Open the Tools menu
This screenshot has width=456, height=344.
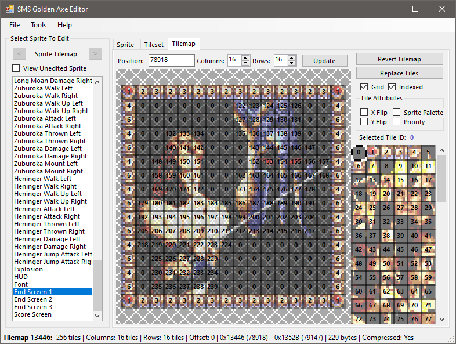tap(39, 25)
